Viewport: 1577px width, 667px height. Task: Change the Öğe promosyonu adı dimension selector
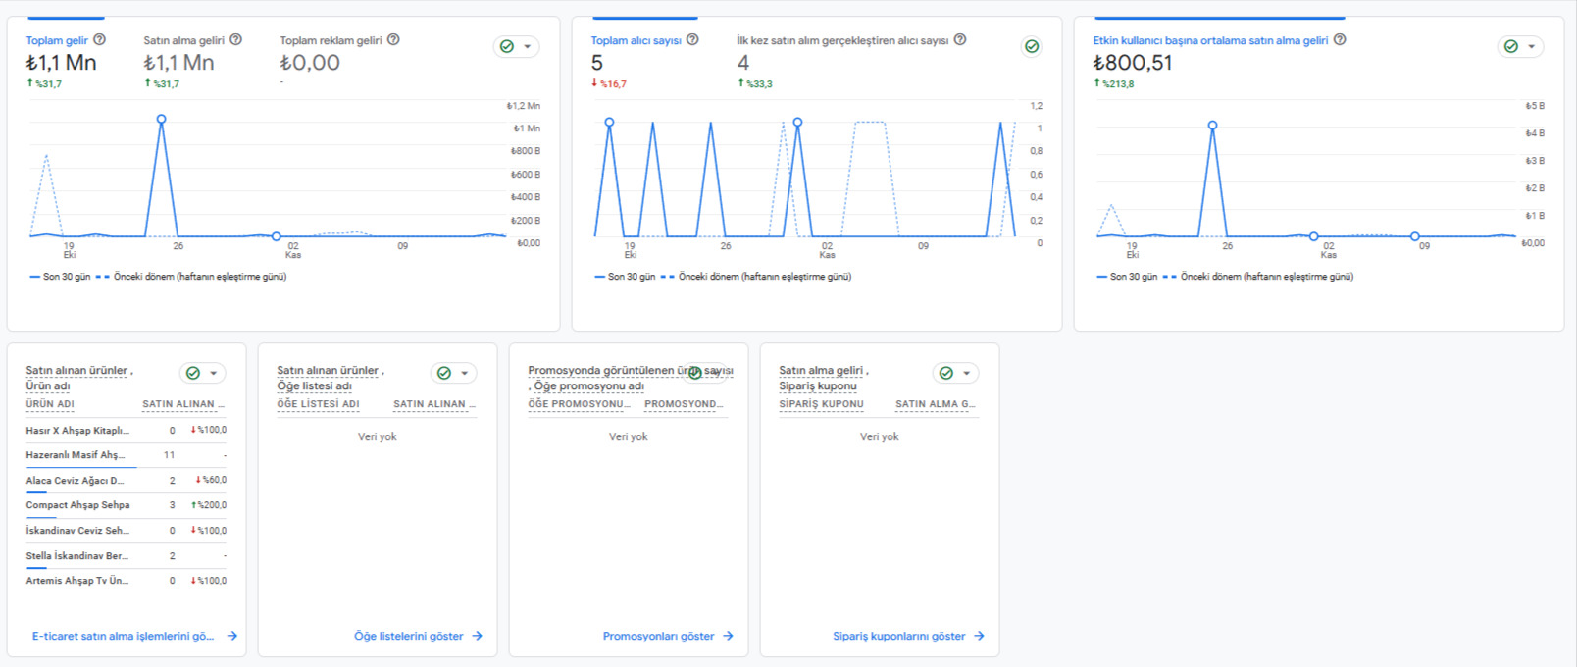[588, 386]
